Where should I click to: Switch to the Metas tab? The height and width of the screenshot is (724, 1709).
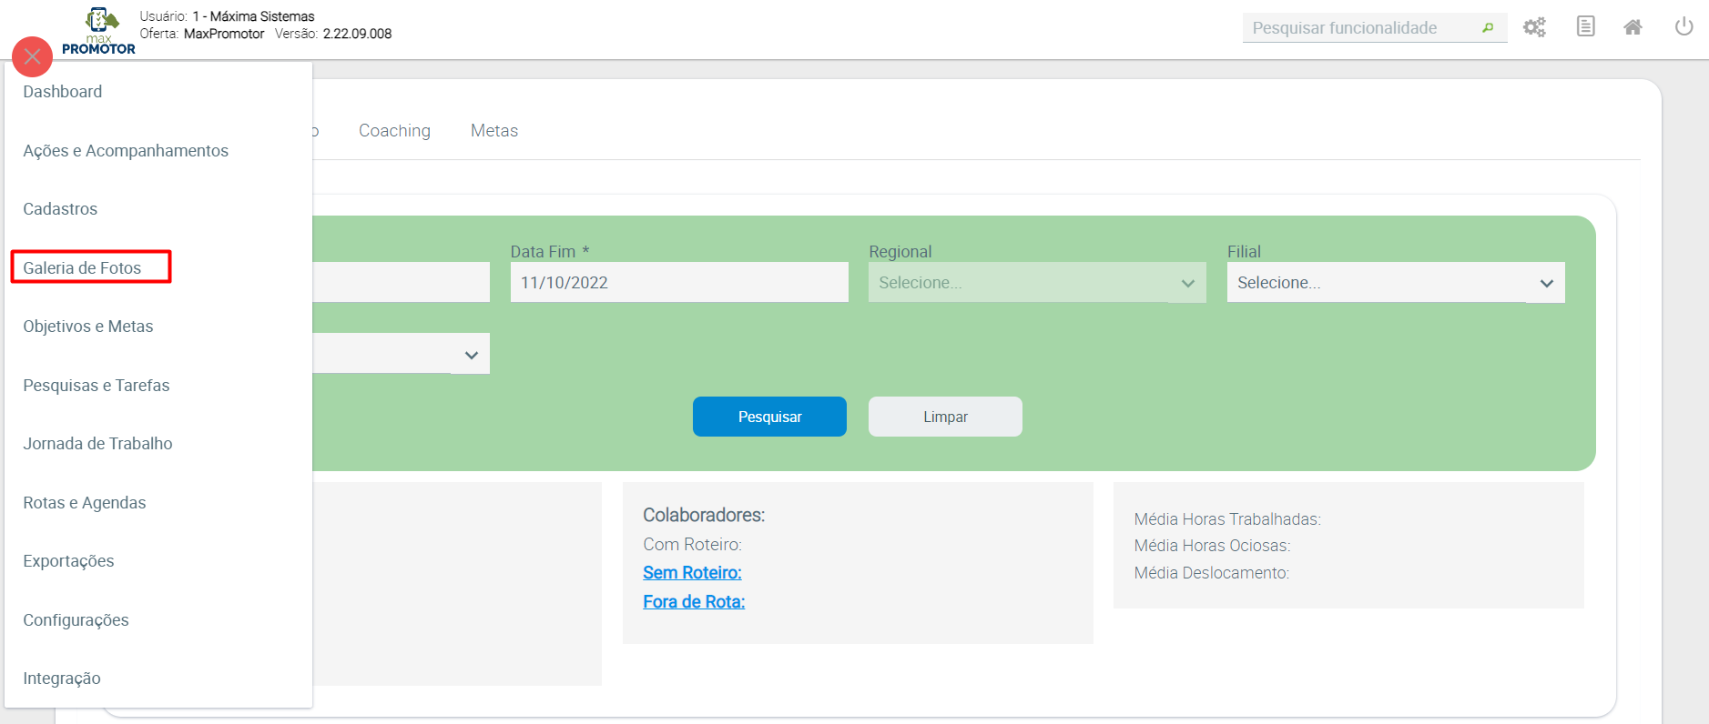(x=494, y=131)
